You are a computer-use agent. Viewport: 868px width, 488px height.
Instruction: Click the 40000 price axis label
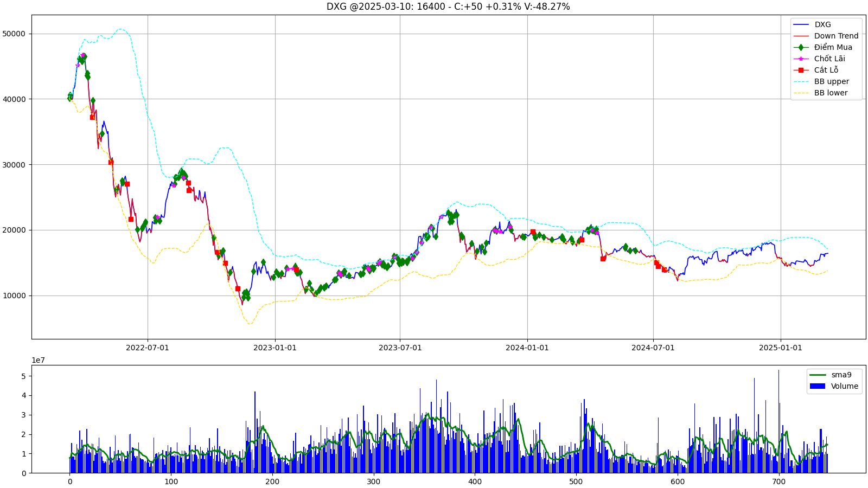14,99
